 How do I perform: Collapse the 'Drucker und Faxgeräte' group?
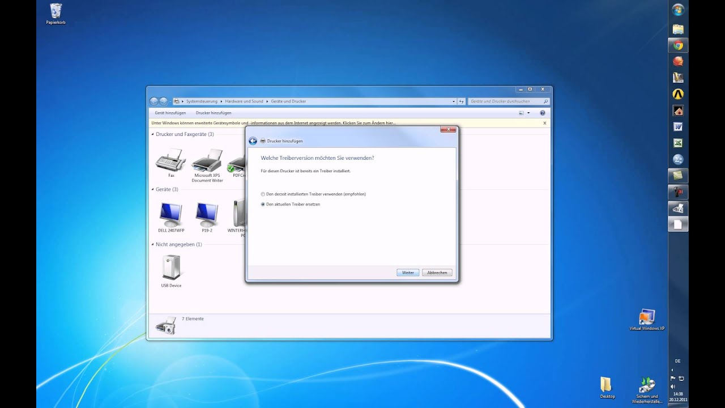[x=152, y=134]
